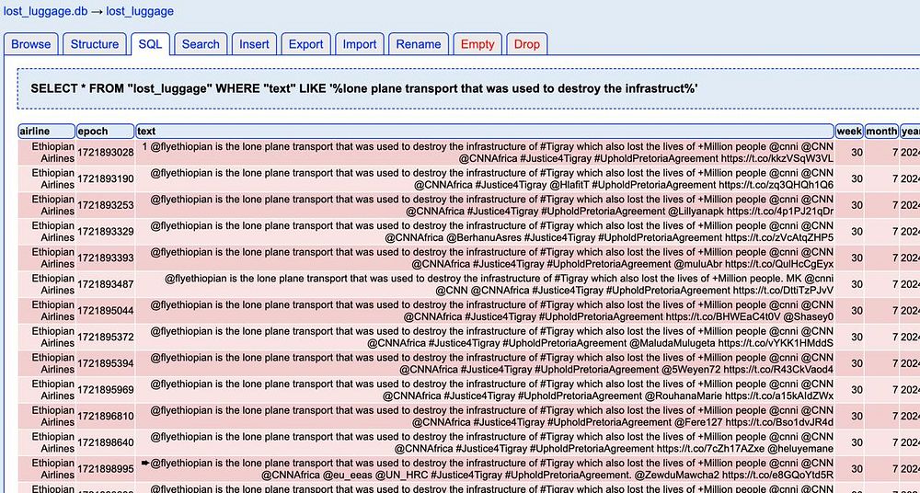Click airline cell in row 1721895044
Image resolution: width=920 pixels, height=493 pixels.
pyautogui.click(x=47, y=311)
